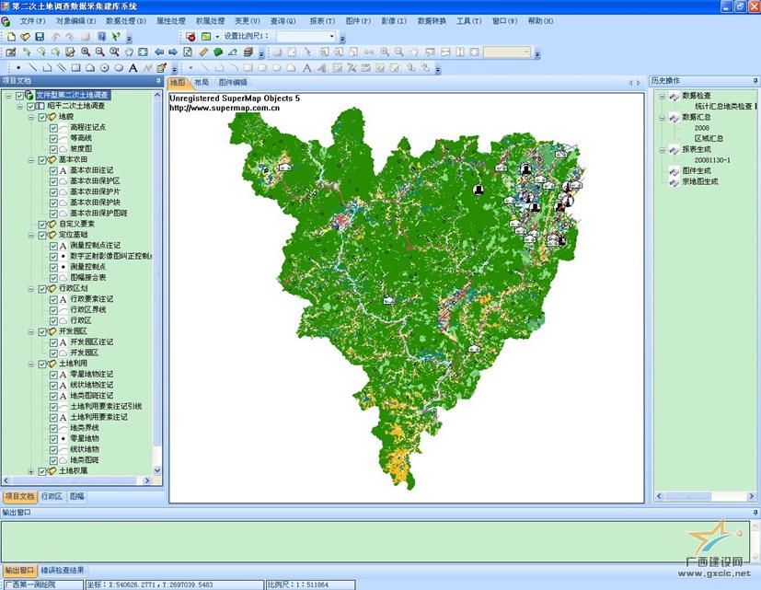Open the 数据处理(D) menu
Image resolution: width=761 pixels, height=590 pixels.
(126, 21)
